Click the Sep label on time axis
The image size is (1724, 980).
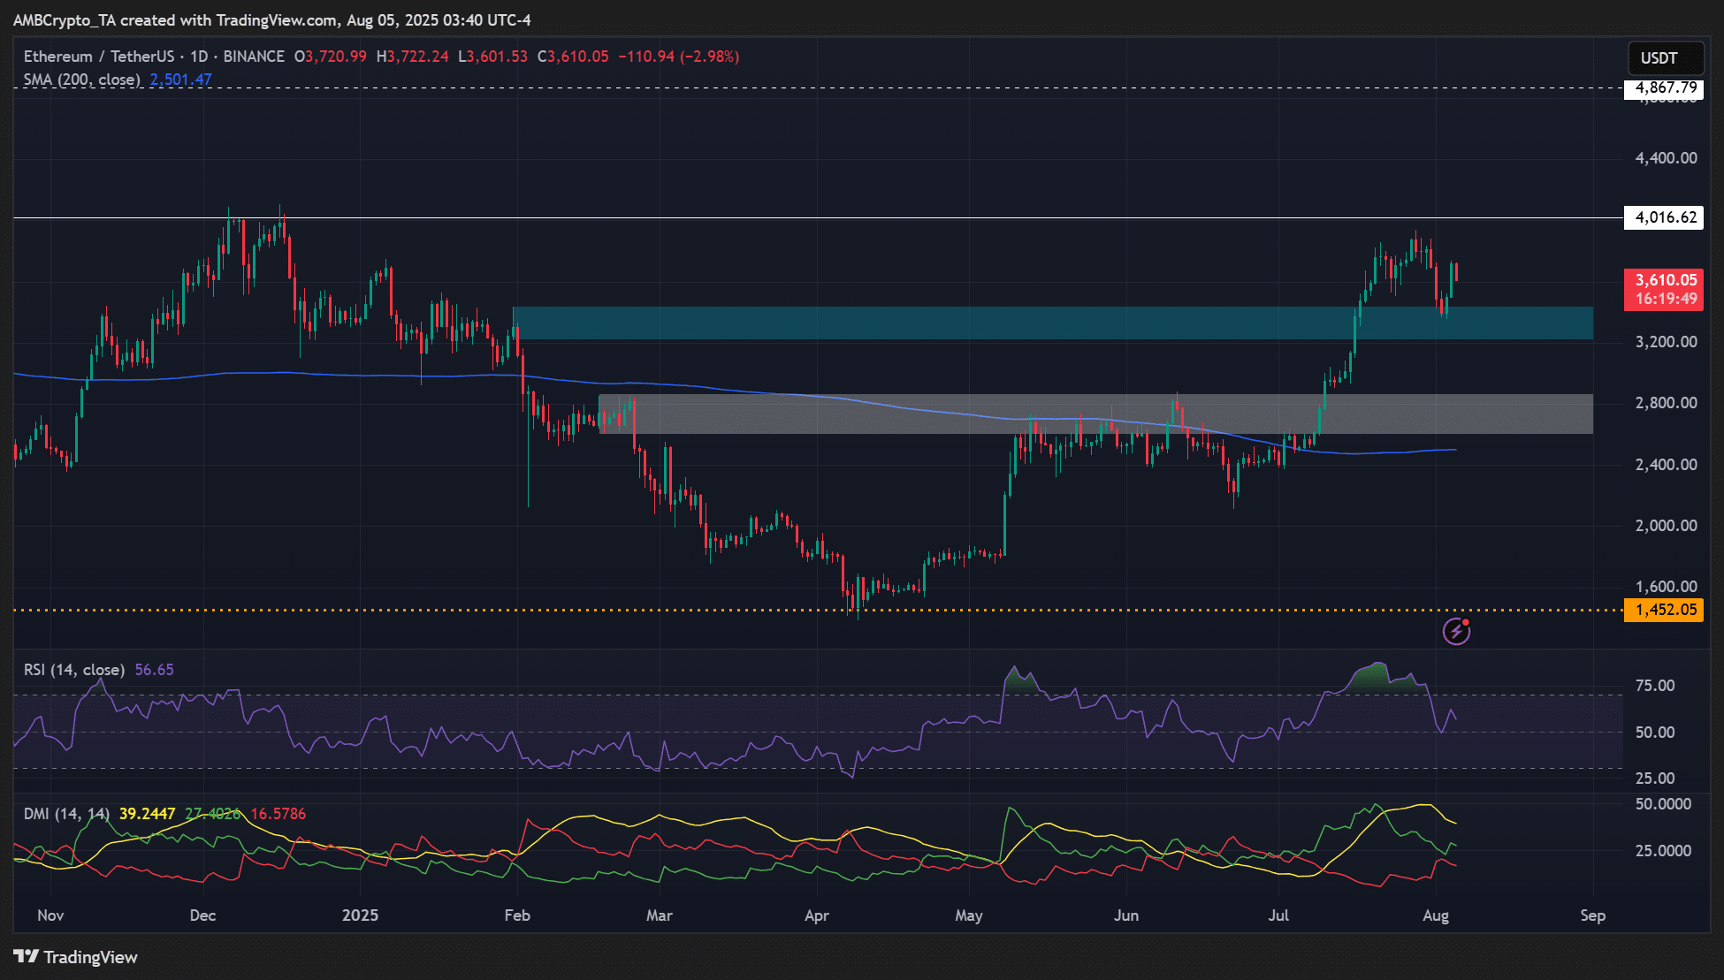click(x=1592, y=915)
